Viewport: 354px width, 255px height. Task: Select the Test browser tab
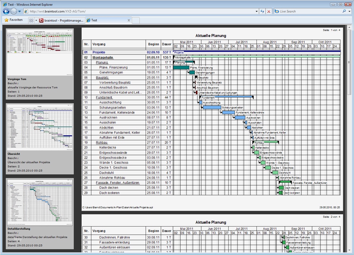point(108,20)
